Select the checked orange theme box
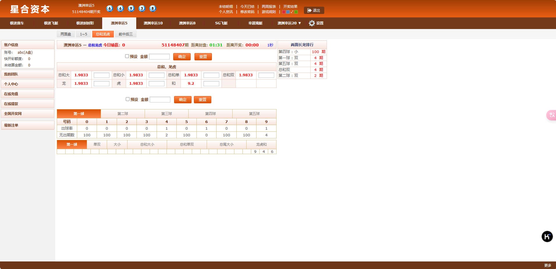The width and height of the screenshot is (556, 269). pyautogui.click(x=292, y=12)
